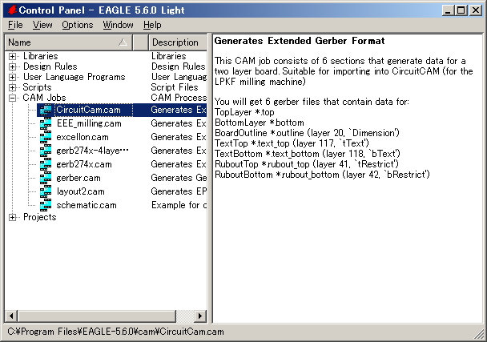Click the gerb274x.cam file icon
This screenshot has width=487, height=342.
click(46, 164)
